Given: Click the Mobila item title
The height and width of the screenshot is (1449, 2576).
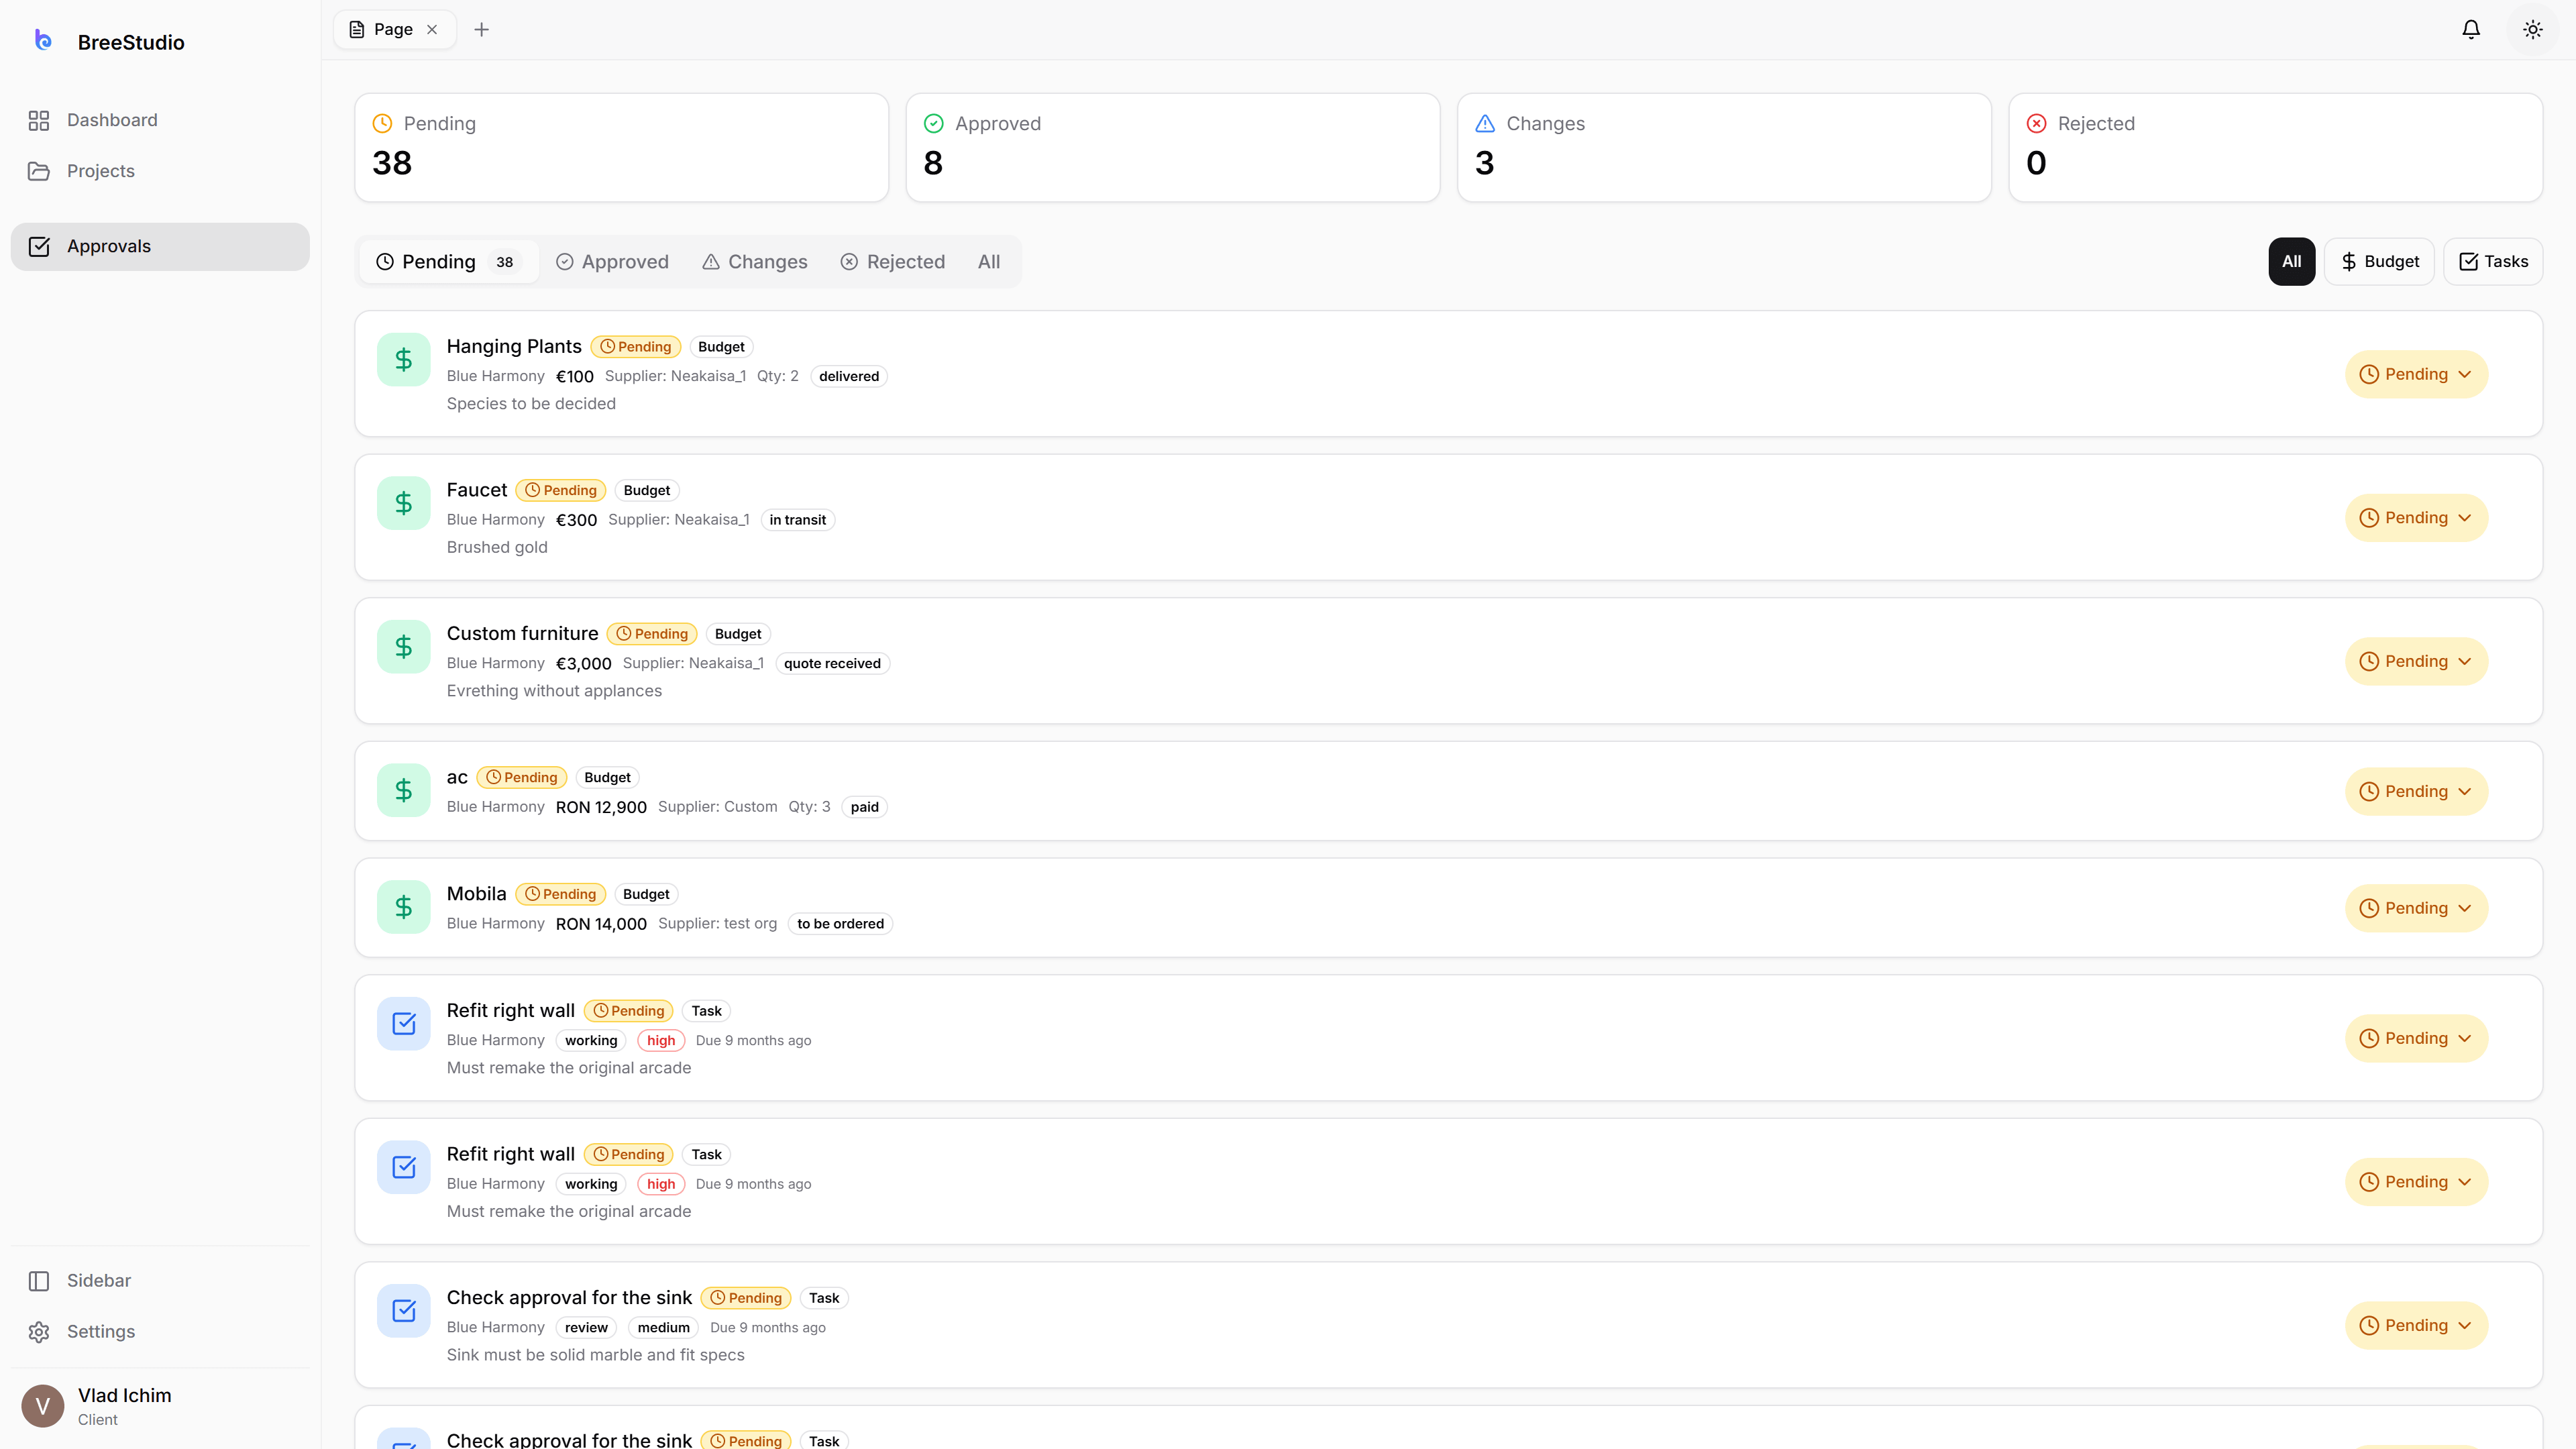Looking at the screenshot, I should [476, 894].
